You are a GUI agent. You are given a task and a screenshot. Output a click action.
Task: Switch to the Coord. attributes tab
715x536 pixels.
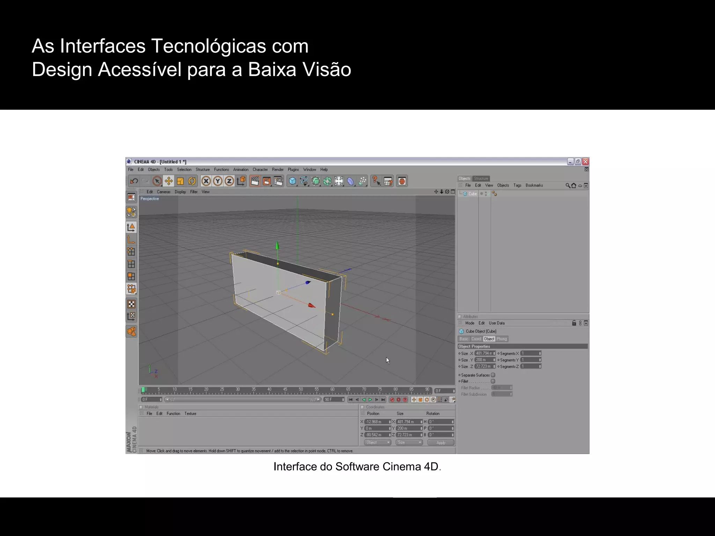(476, 339)
